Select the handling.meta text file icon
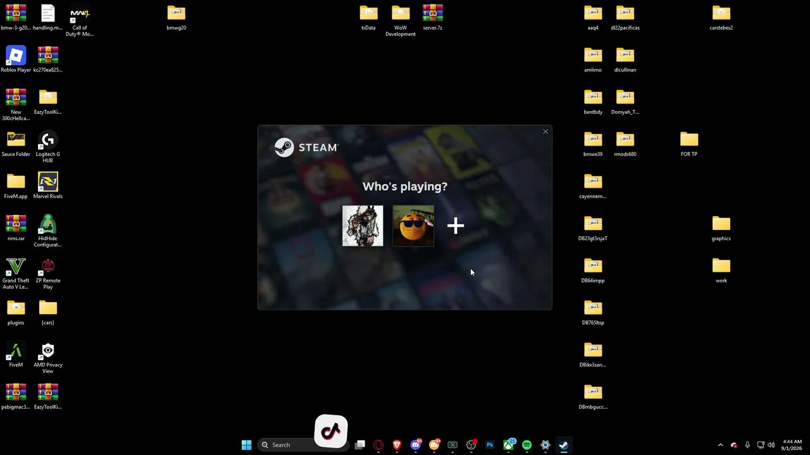810x455 pixels. [47, 17]
